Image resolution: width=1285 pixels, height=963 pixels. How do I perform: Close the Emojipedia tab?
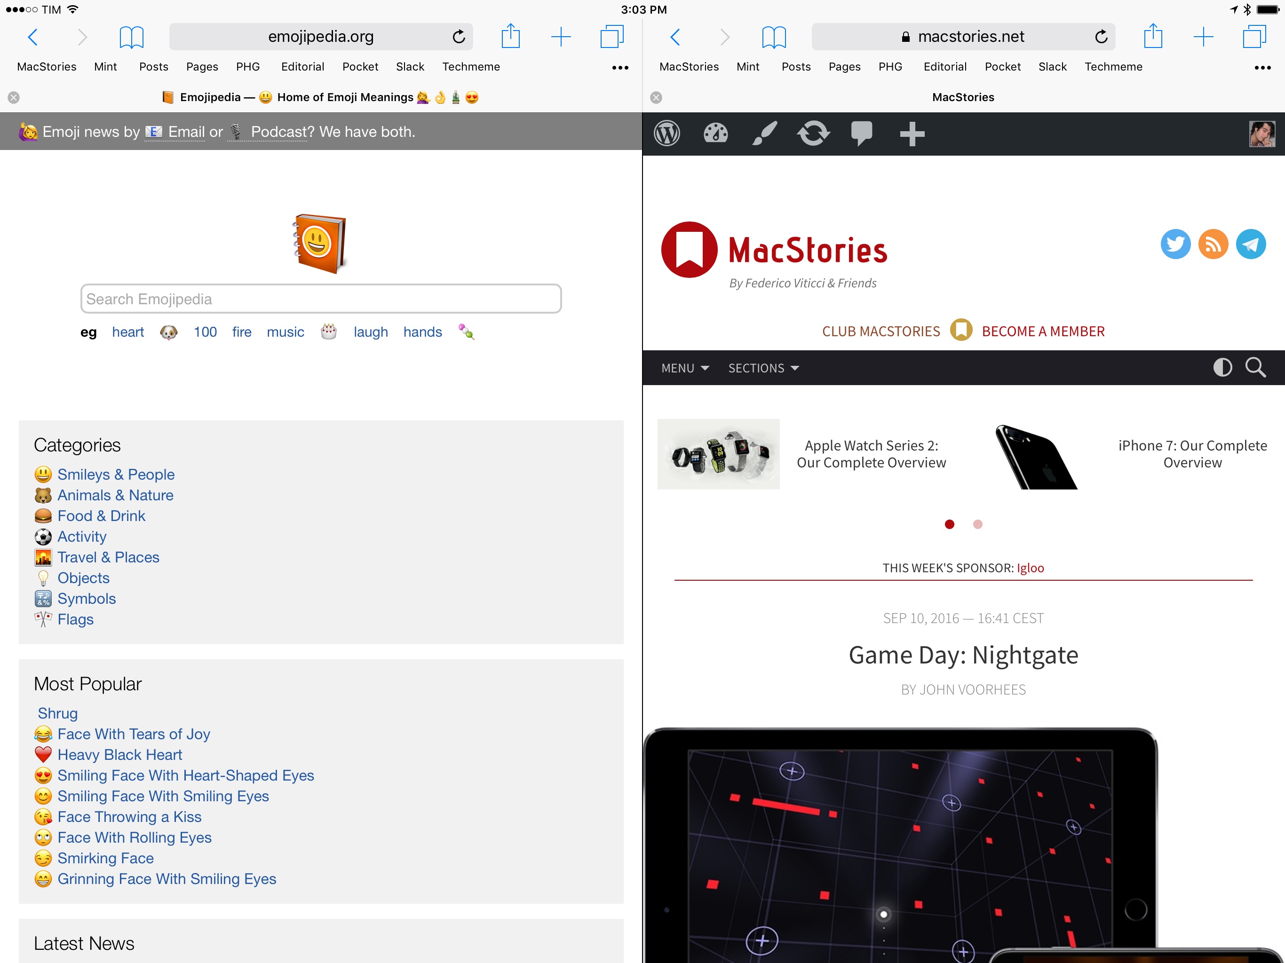14,98
